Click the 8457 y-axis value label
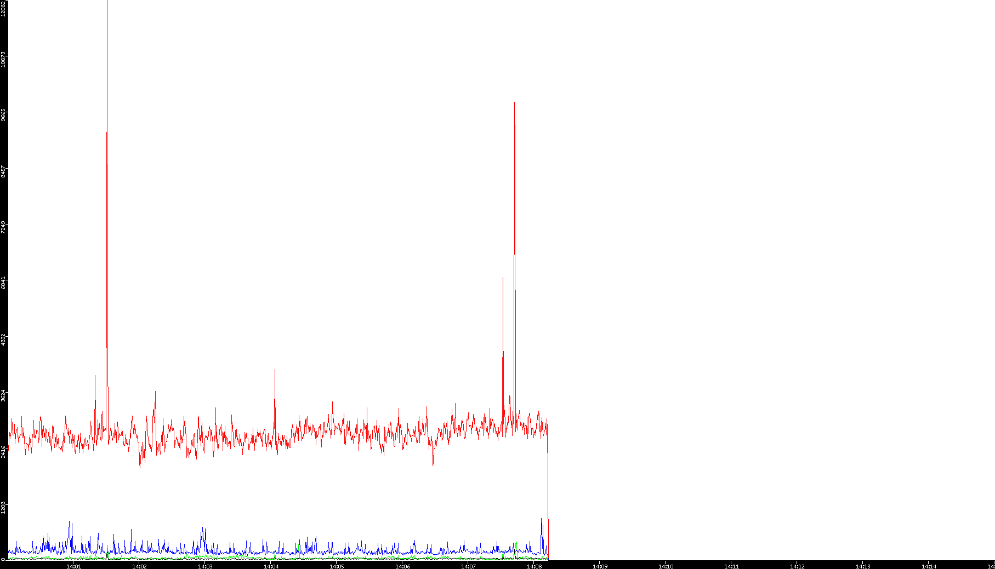 3,171
